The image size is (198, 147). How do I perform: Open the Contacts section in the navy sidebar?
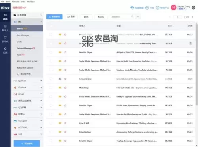click(5, 28)
